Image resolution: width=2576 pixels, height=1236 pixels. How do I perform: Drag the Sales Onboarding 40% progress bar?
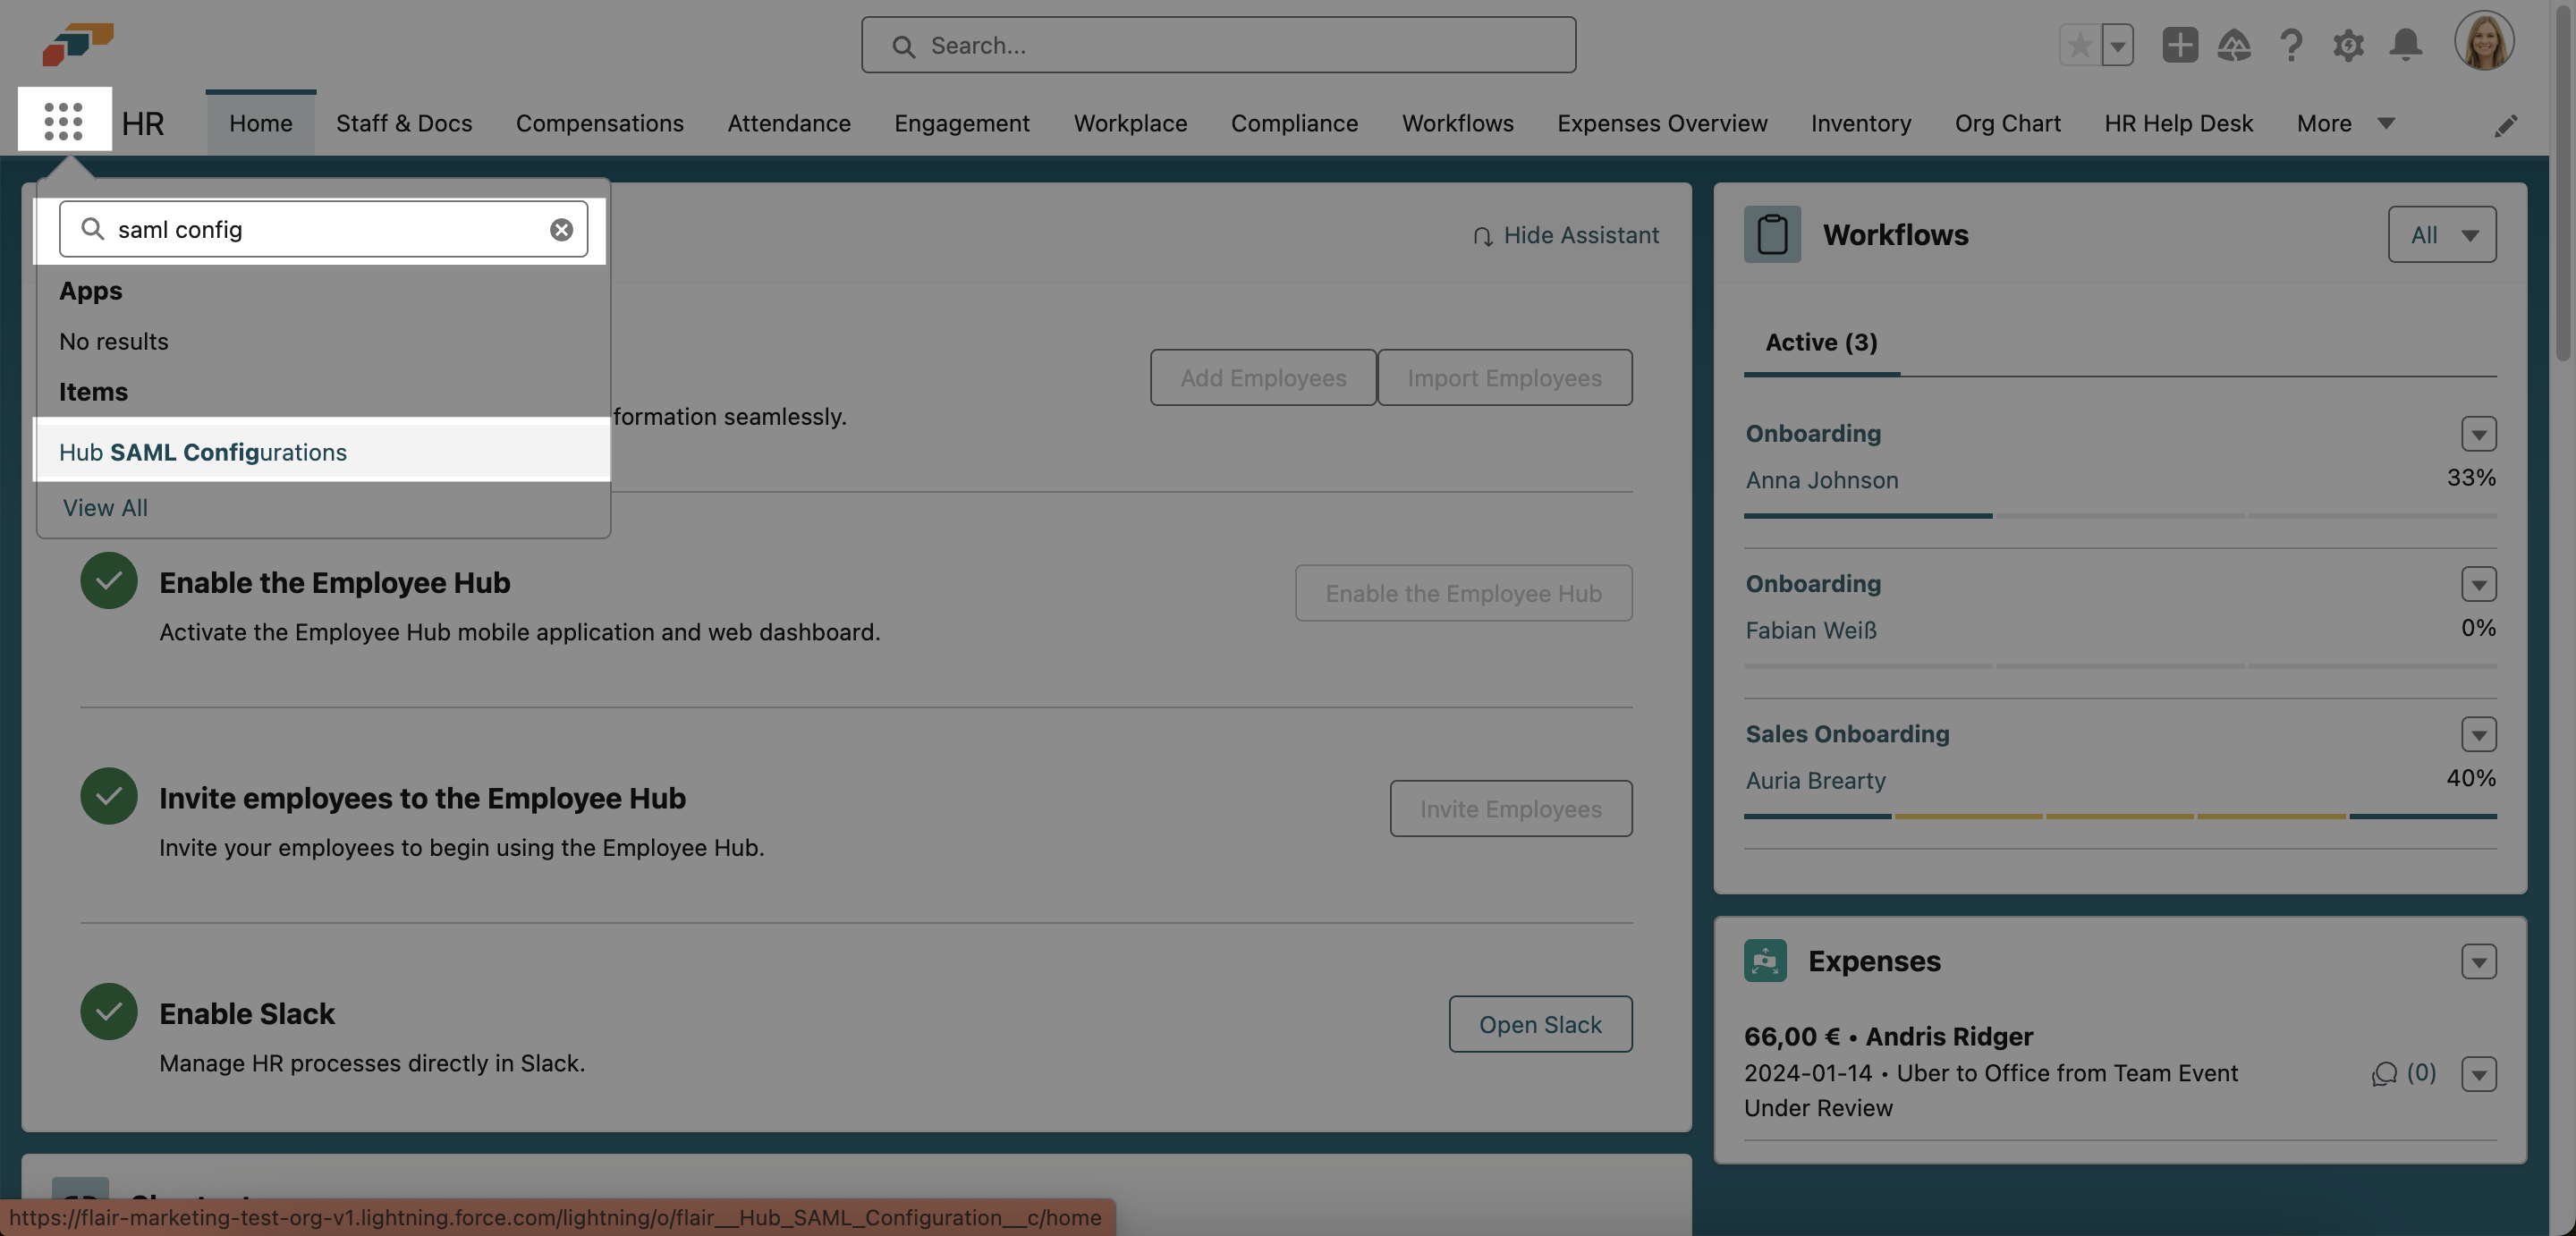point(2121,817)
